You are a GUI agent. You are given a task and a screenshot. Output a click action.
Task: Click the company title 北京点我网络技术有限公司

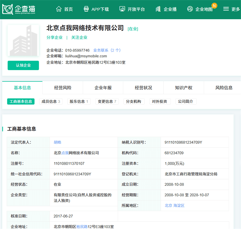coord(85,28)
